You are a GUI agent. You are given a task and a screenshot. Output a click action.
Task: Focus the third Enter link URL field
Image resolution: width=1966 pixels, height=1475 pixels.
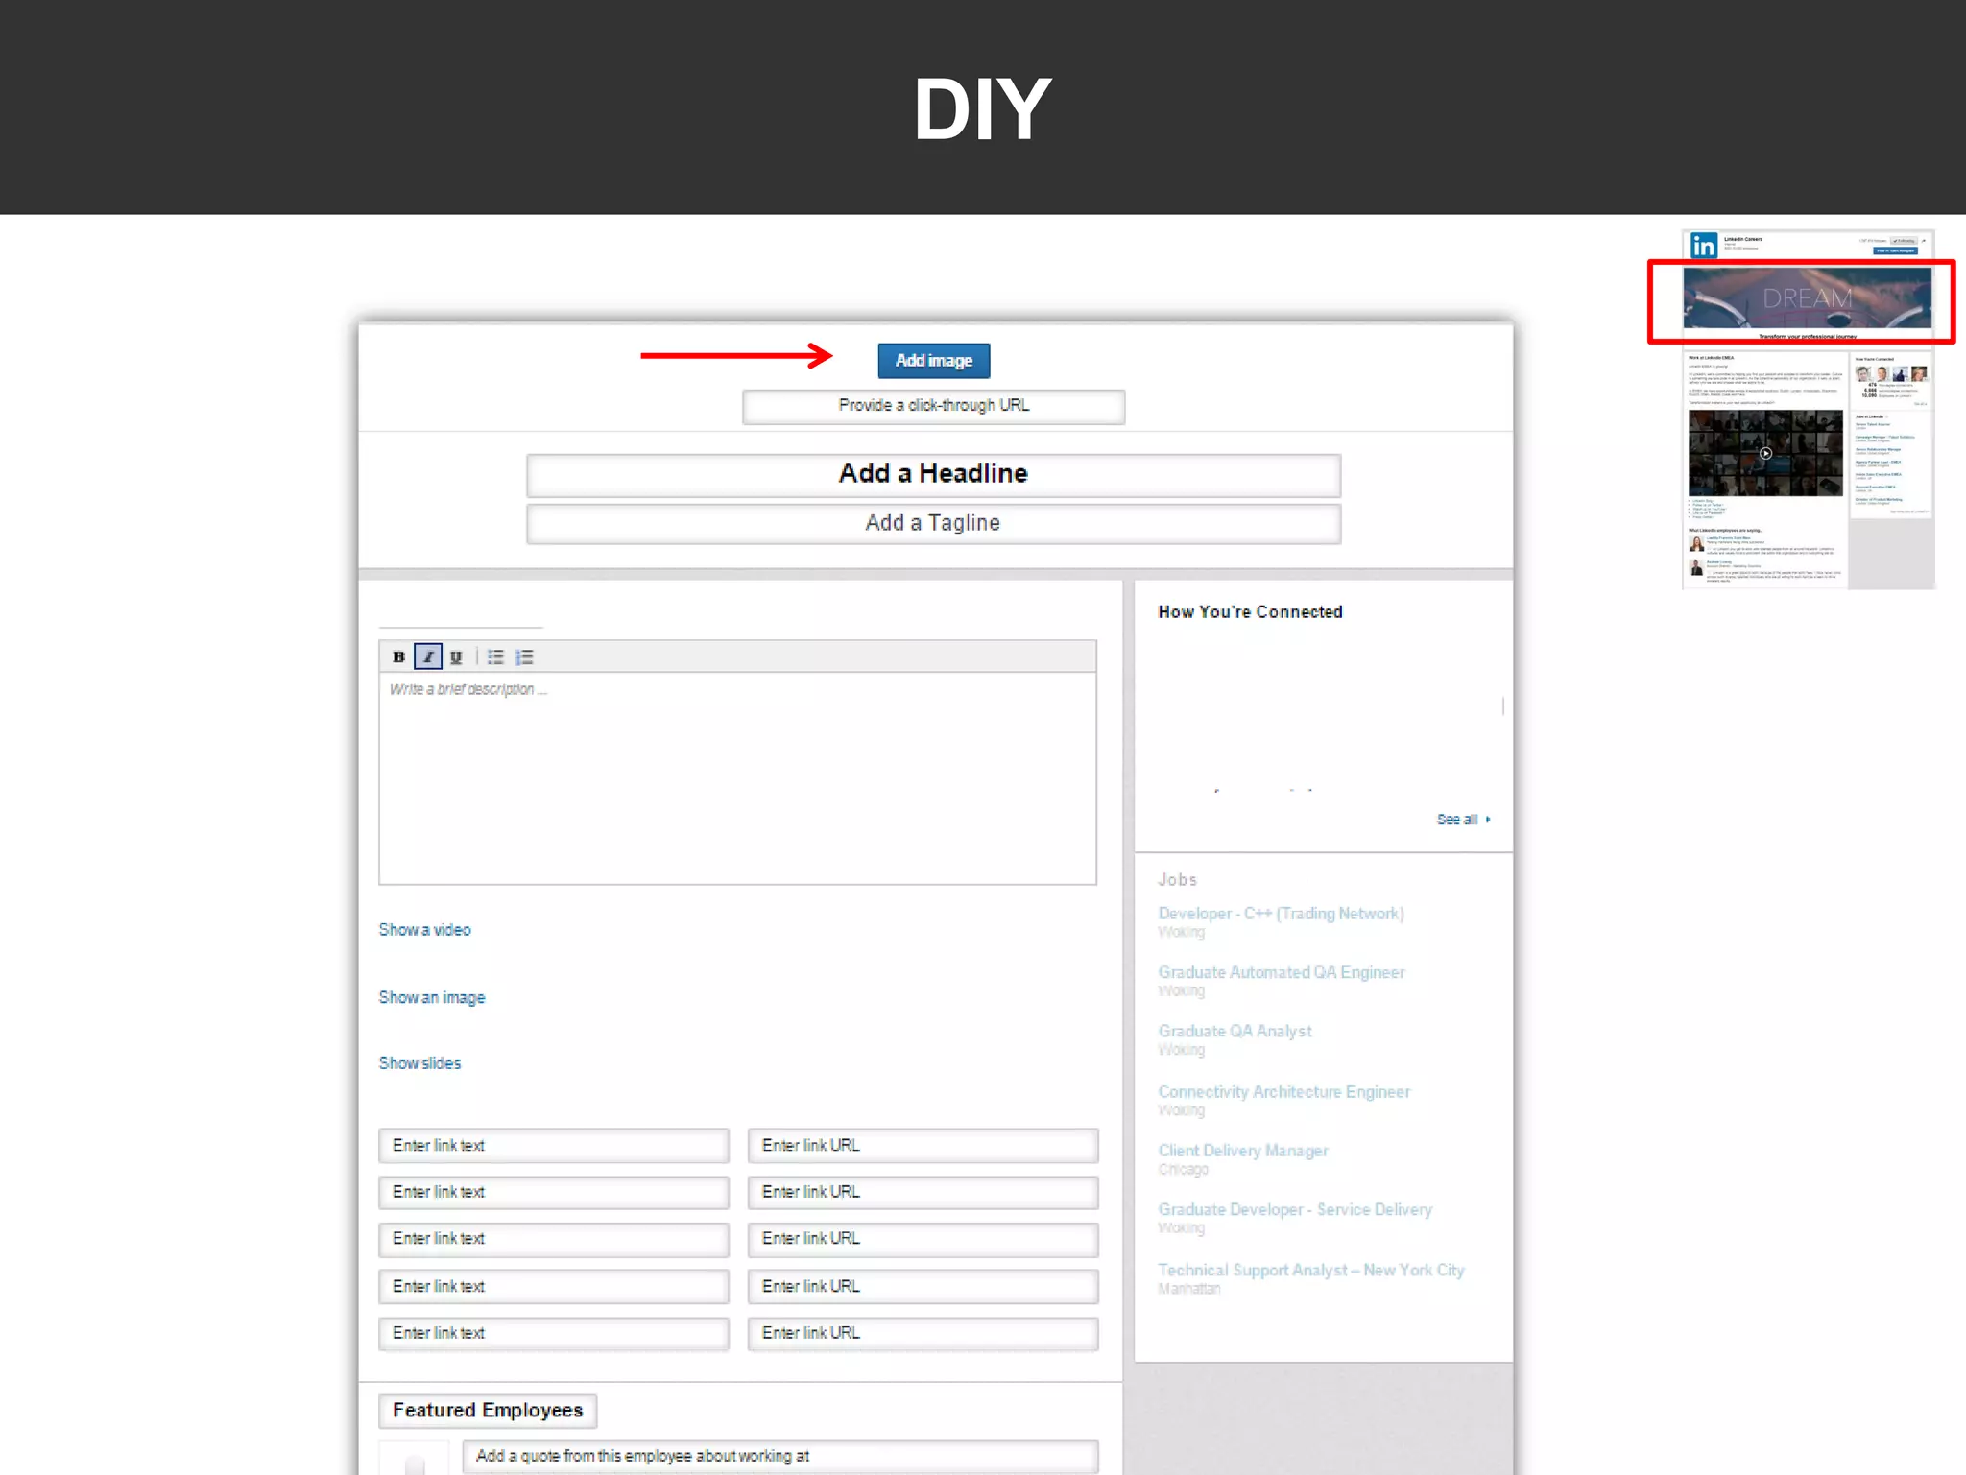point(923,1239)
